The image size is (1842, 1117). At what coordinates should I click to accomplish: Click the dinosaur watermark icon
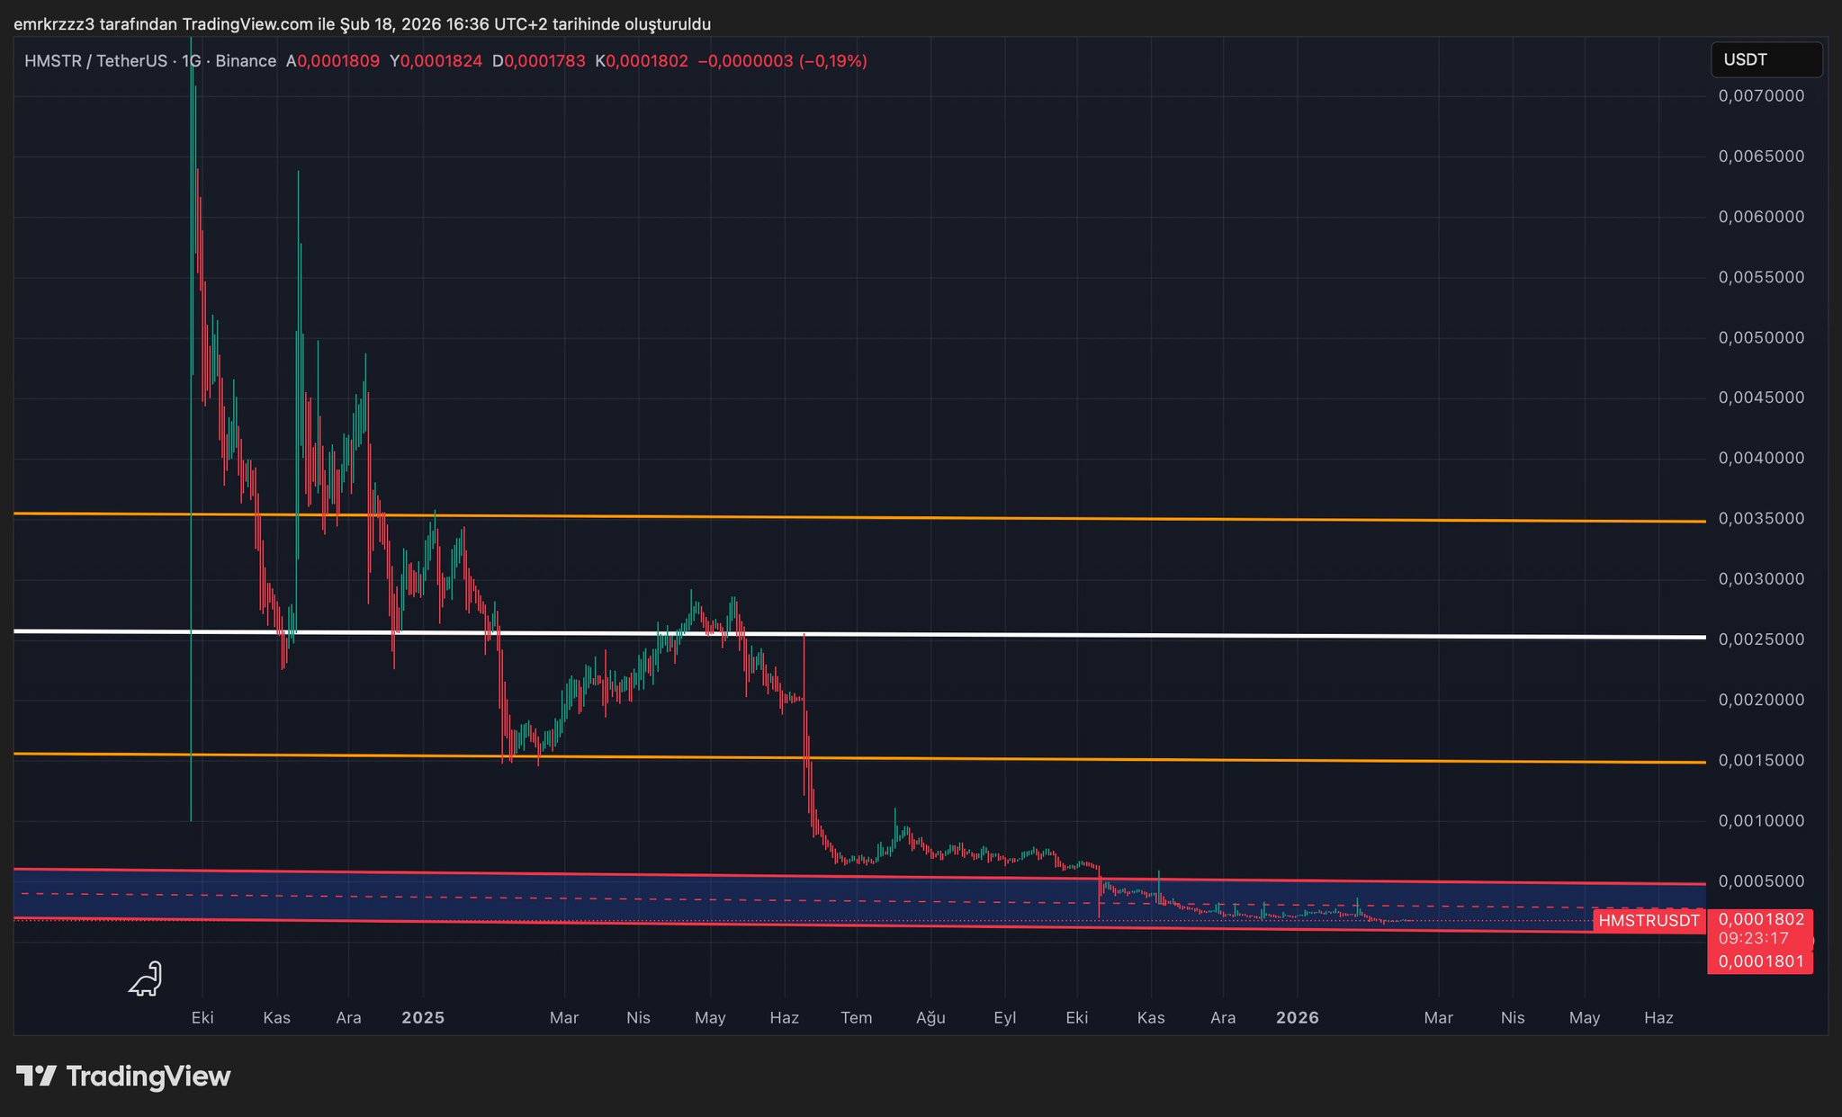point(145,979)
